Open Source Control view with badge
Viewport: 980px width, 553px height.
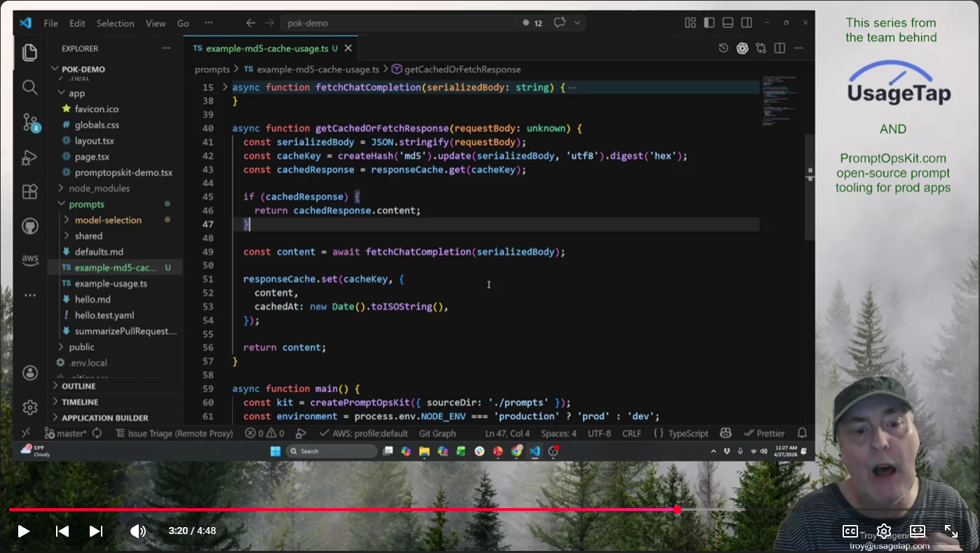point(30,123)
